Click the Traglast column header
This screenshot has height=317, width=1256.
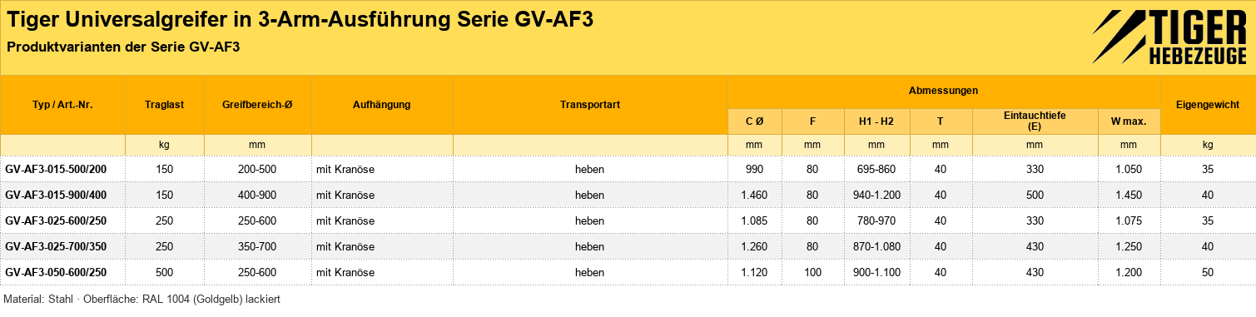point(164,105)
